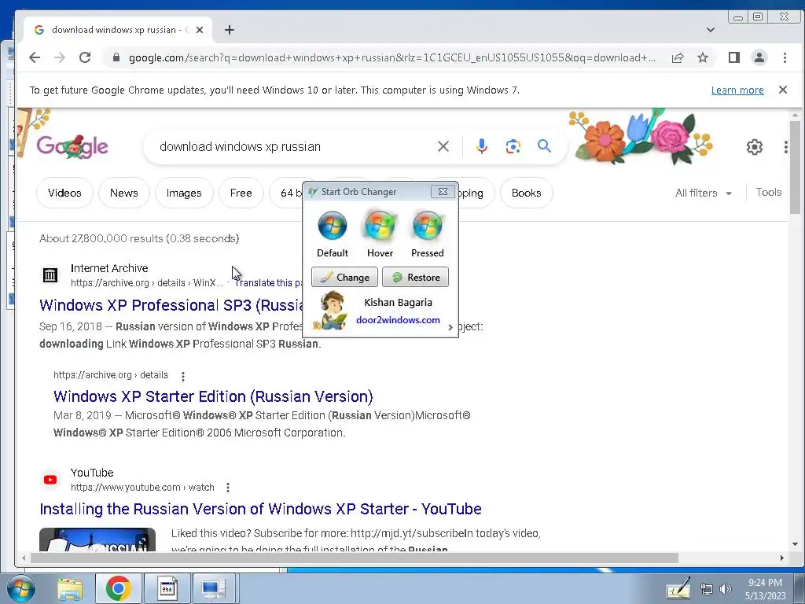Viewport: 805px width, 604px height.
Task: Click the Default orb image in Start Orb Changer
Action: [333, 226]
